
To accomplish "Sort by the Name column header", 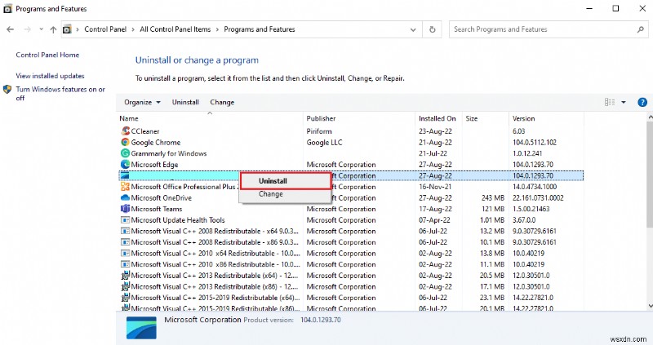I will tap(210, 118).
